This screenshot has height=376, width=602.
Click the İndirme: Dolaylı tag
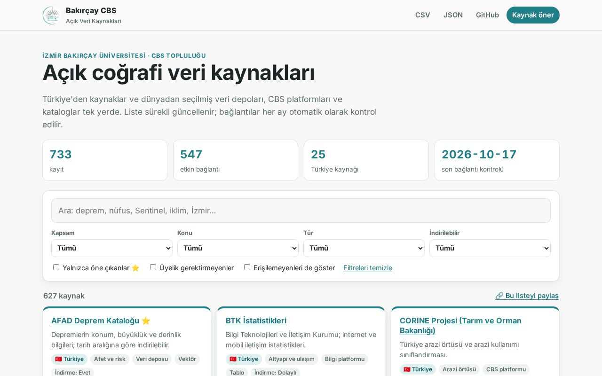tap(275, 372)
